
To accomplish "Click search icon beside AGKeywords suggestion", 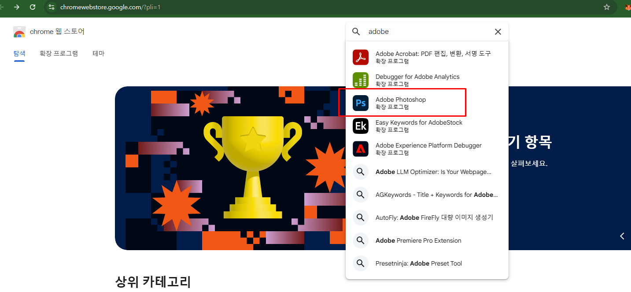I will coord(361,195).
